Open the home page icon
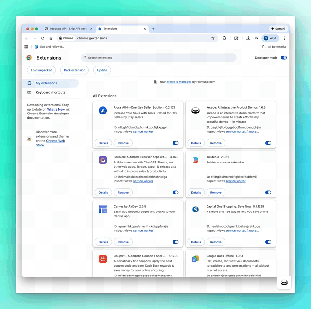This screenshot has height=309, width=311. (x=51, y=38)
